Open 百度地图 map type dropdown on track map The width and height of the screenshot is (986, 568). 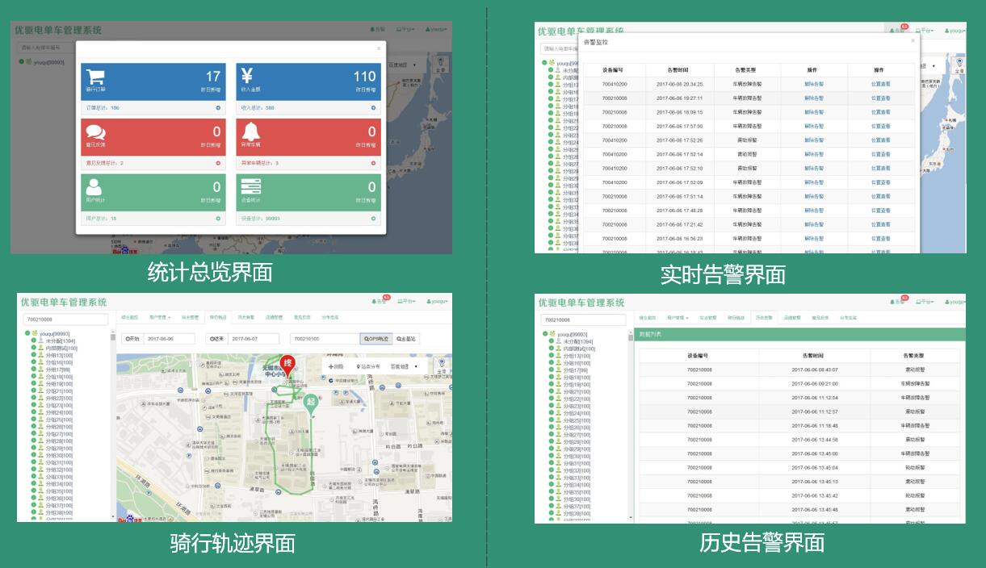click(x=405, y=366)
